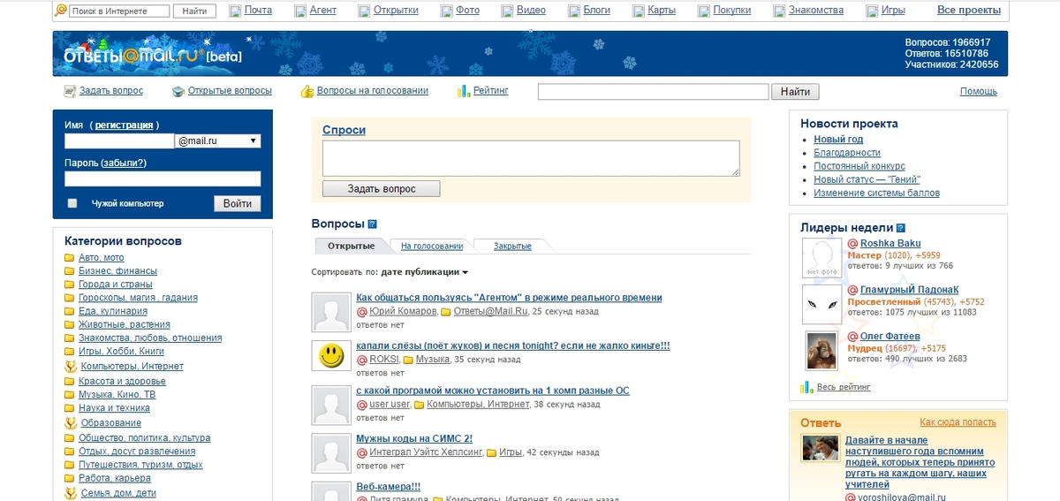This screenshot has width=1060, height=501.
Task: Open the Новый год news link
Action: coord(838,140)
